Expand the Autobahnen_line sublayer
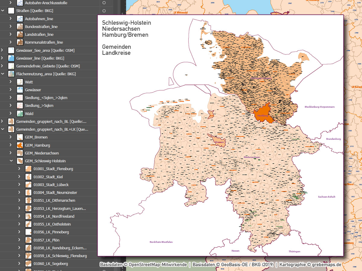Viewport: 362px width, 271px height. coord(11,19)
